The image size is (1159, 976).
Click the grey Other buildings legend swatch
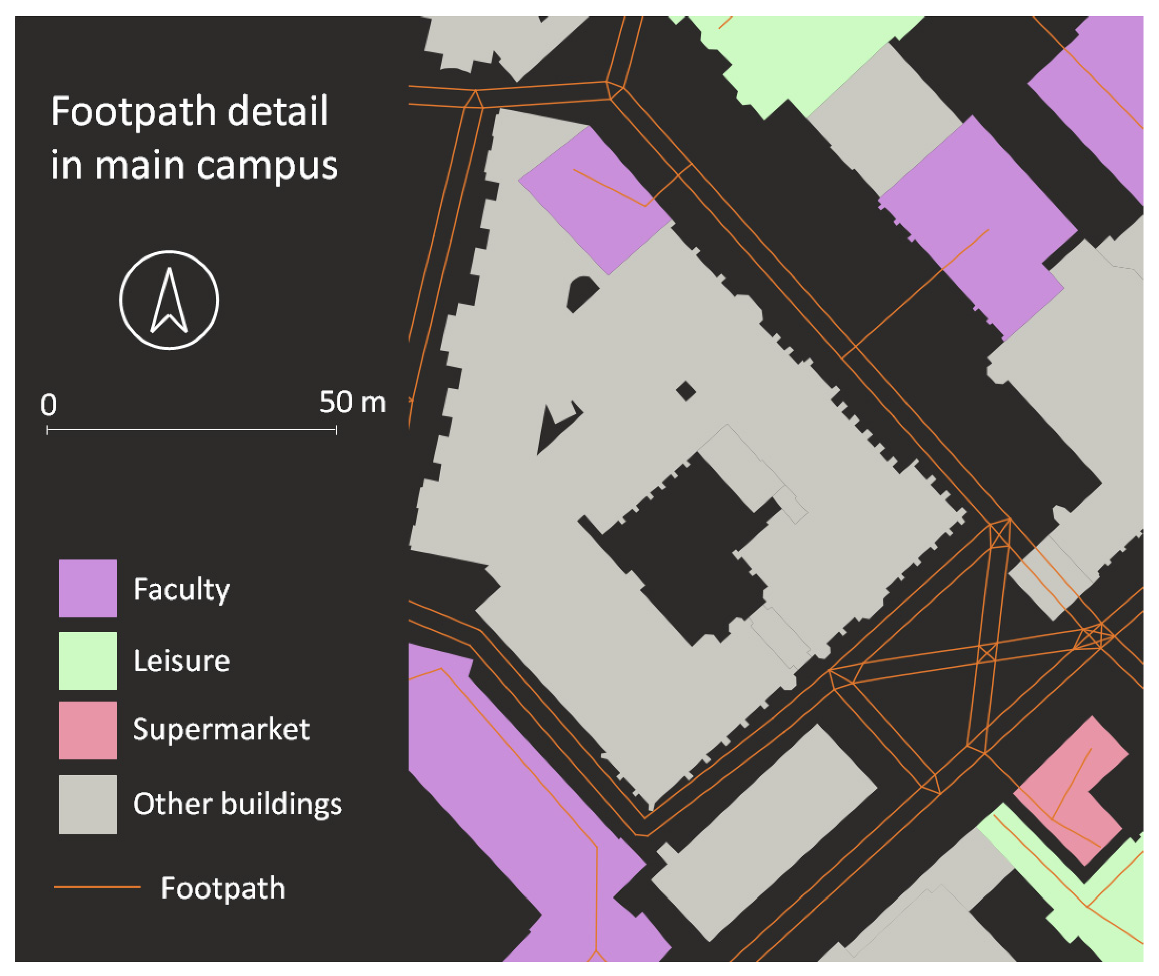87,804
